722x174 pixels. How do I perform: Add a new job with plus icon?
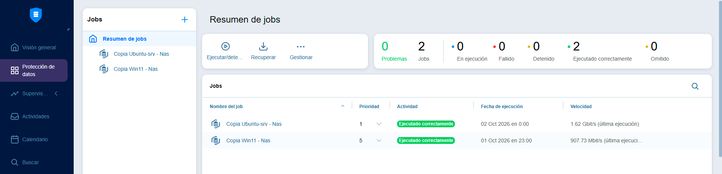point(185,20)
